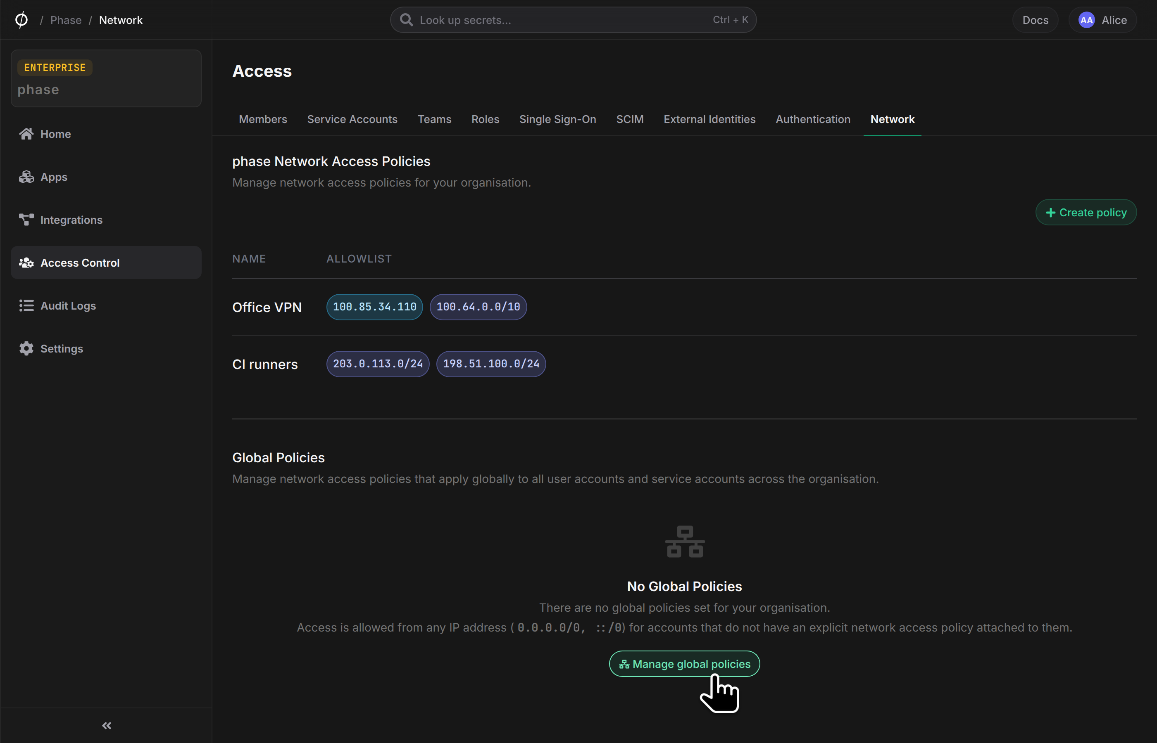Image resolution: width=1157 pixels, height=743 pixels.
Task: Click the 203.0.113.0/24 allowlist chip
Action: click(378, 364)
